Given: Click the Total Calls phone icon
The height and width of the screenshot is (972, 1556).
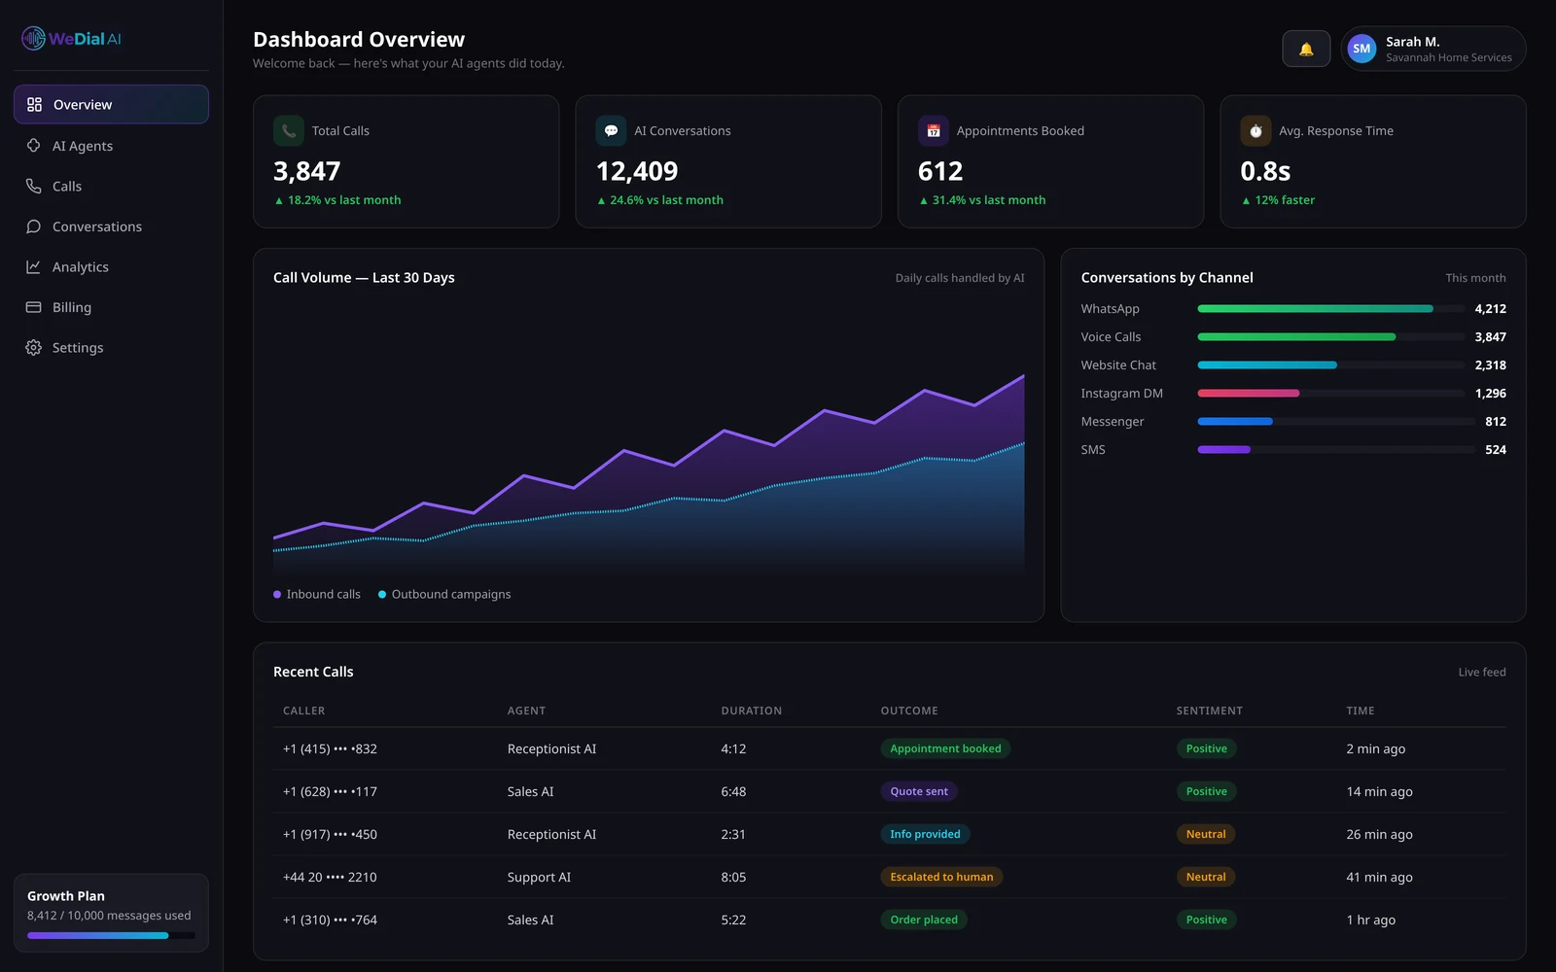Looking at the screenshot, I should (x=289, y=130).
